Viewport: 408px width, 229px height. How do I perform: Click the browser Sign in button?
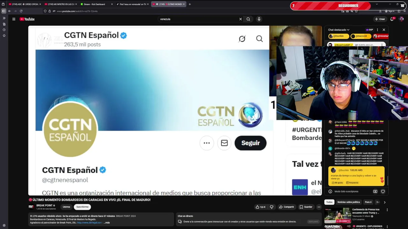(x=390, y=11)
